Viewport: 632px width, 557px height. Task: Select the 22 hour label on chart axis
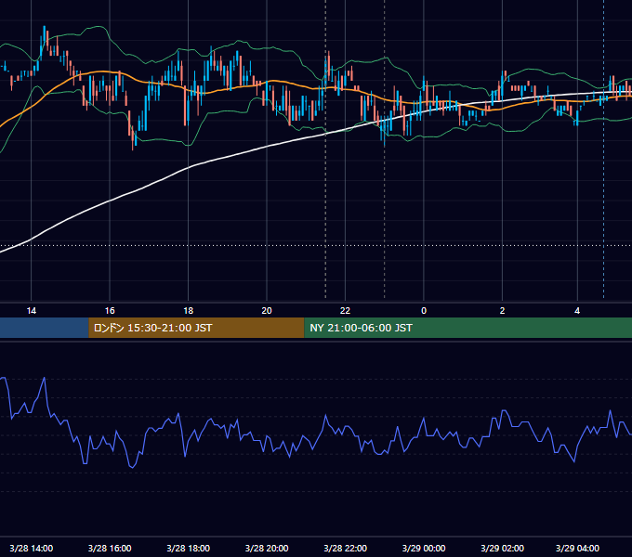click(x=345, y=311)
